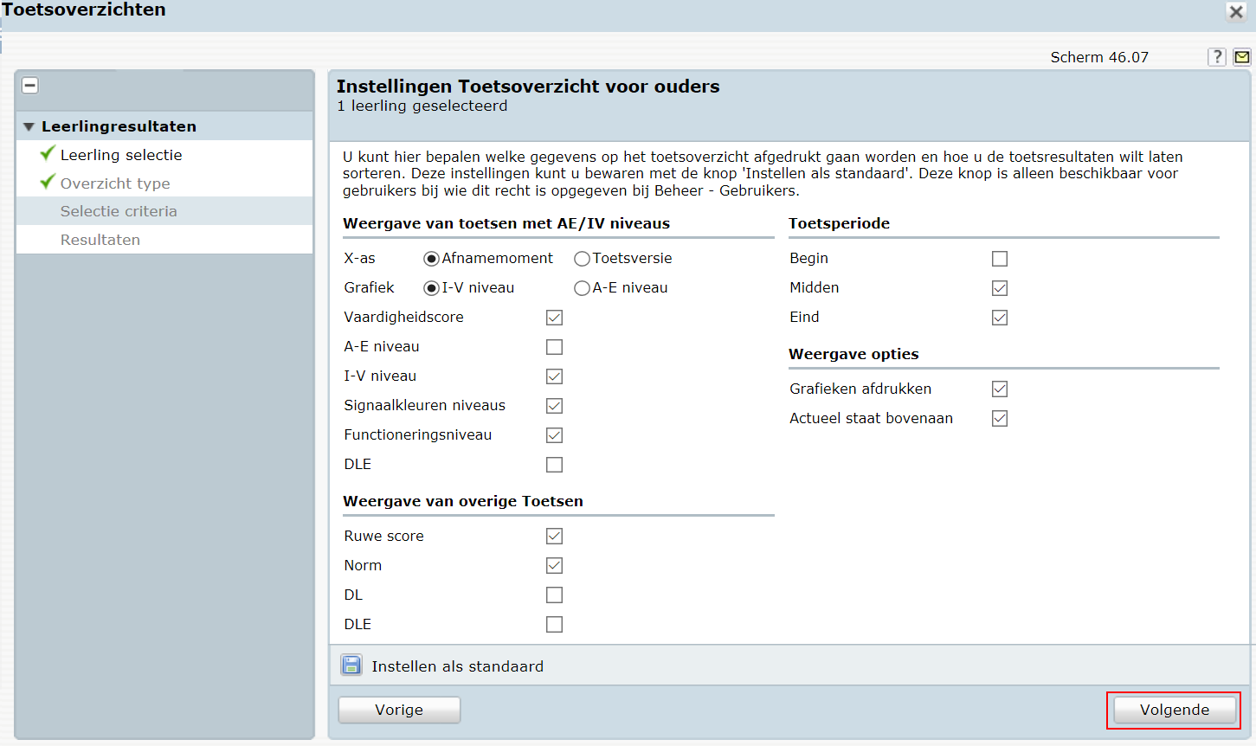Check the Begin toetsperiode checkbox
Image resolution: width=1256 pixels, height=746 pixels.
(x=1000, y=259)
